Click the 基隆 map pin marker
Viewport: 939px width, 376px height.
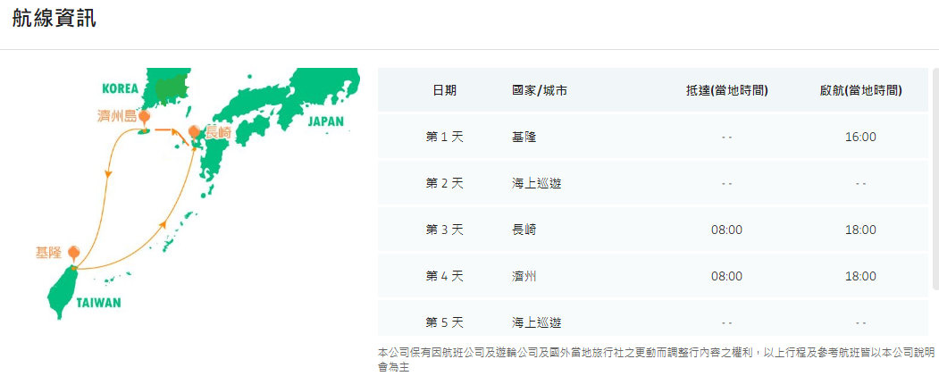coord(73,253)
